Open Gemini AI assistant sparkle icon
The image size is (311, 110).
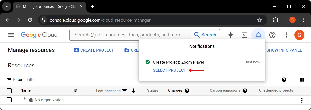(231, 35)
